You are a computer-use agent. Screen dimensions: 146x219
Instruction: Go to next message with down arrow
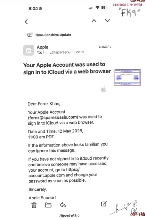[107, 21]
